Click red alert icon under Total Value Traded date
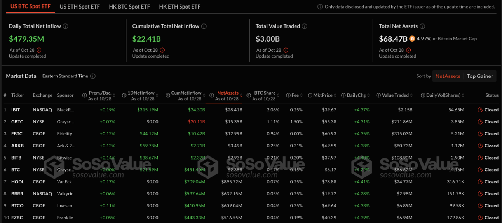This screenshot has width=502, height=223. (286, 50)
